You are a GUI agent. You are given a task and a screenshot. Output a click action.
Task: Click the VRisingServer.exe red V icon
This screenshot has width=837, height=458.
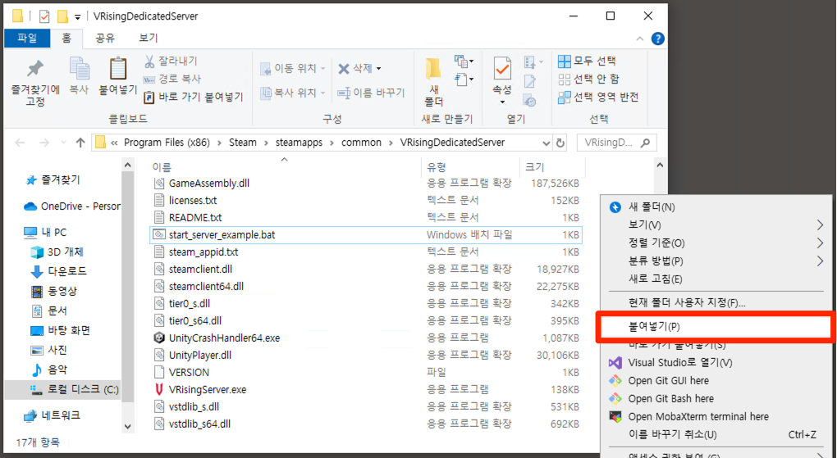[158, 390]
